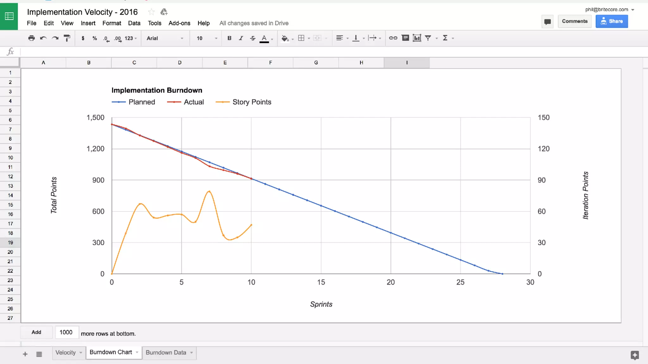Open the Insert menu
Viewport: 648px width, 364px height.
[88, 23]
